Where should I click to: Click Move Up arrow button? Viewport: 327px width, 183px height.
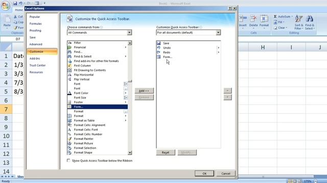(227, 90)
